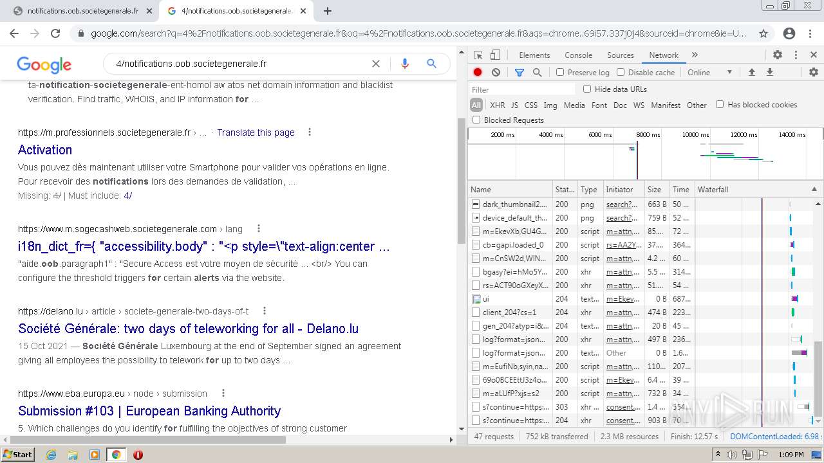This screenshot has width=824, height=463.
Task: Click the page vertical scrollbar thumb
Action: 462,181
